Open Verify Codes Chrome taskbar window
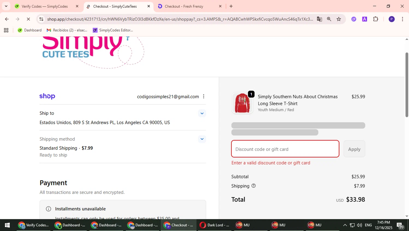 34,225
